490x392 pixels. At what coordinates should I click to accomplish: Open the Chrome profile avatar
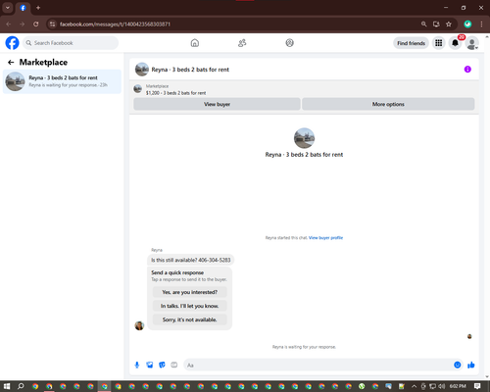pos(467,24)
